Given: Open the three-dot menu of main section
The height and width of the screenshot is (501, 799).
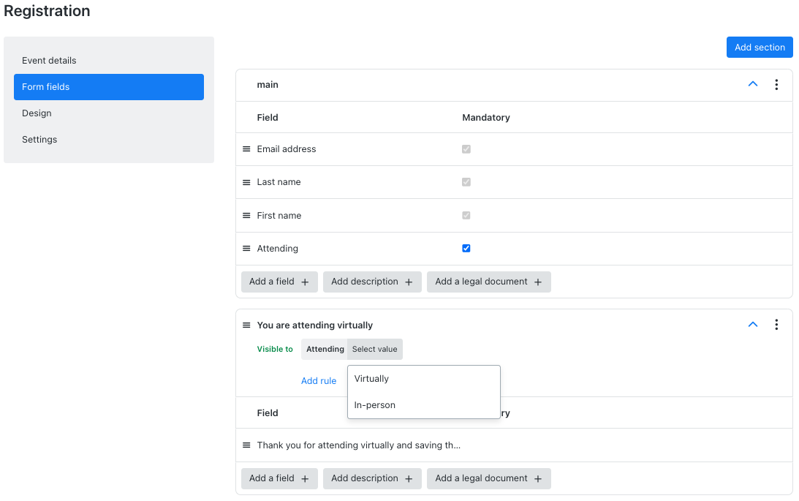Looking at the screenshot, I should (x=776, y=85).
